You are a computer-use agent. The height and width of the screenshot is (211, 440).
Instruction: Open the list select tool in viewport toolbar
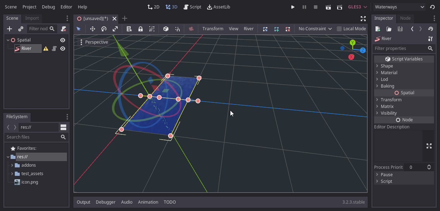pyautogui.click(x=129, y=29)
